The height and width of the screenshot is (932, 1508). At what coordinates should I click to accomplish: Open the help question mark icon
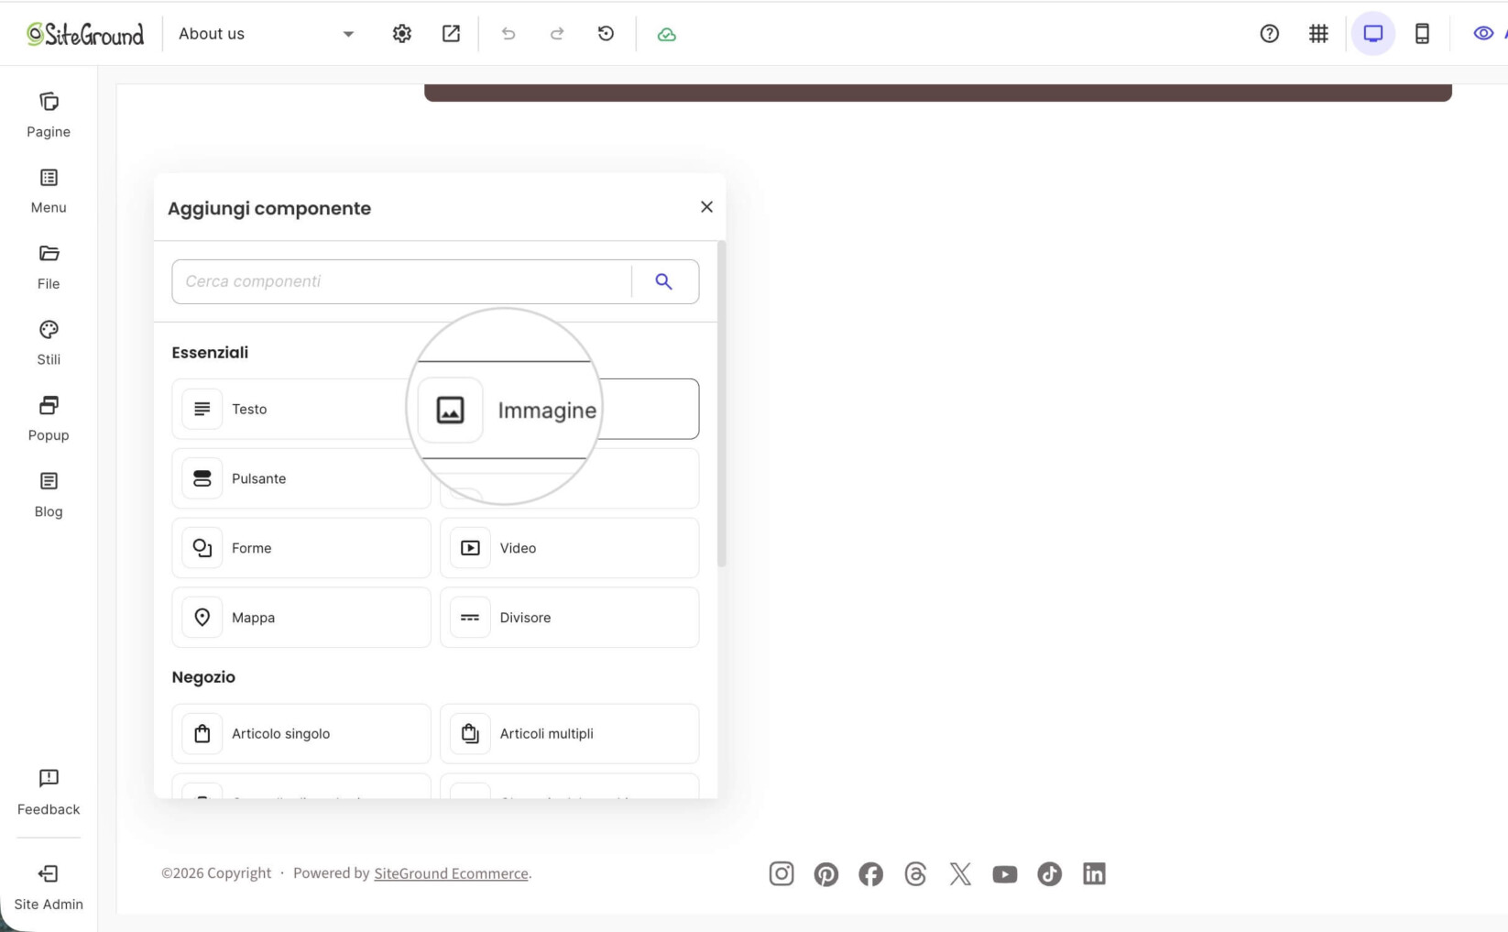click(x=1270, y=34)
